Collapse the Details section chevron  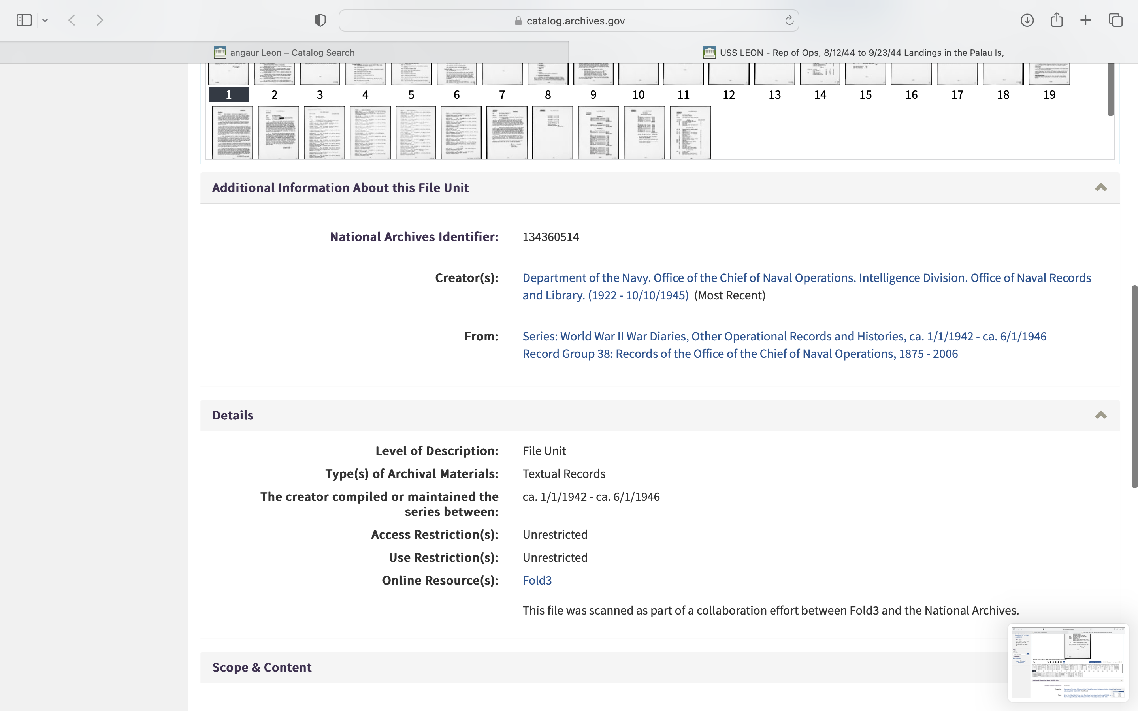(1100, 415)
